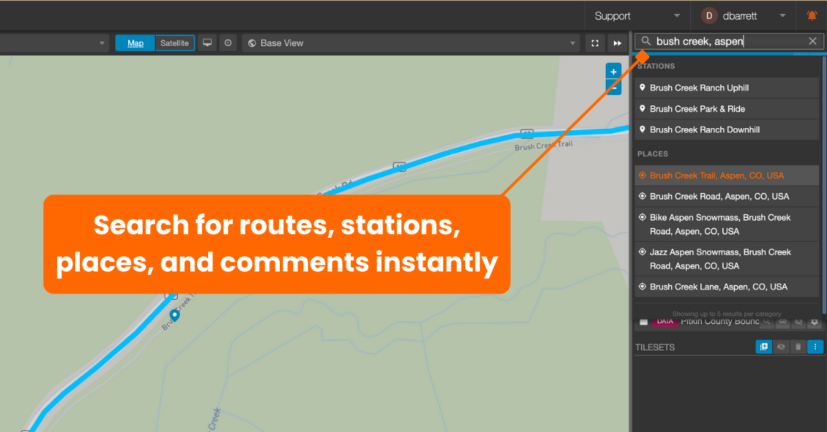Click the presentation display icon
The image size is (827, 432).
[x=207, y=43]
